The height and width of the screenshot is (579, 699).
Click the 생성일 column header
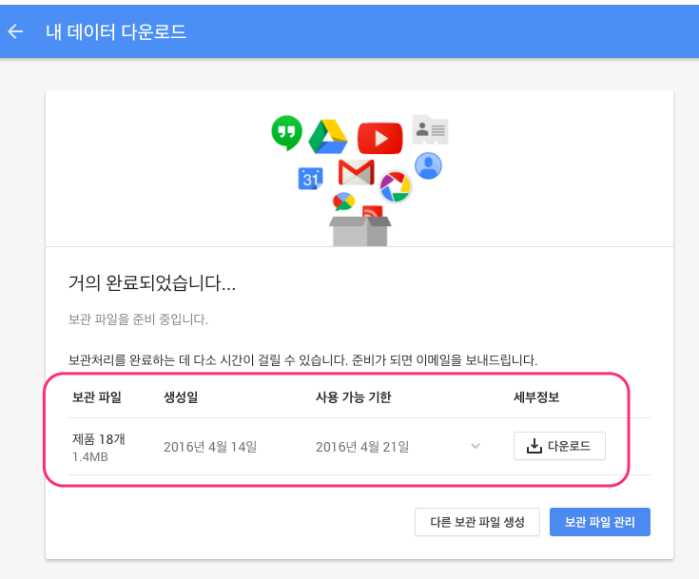coord(181,397)
